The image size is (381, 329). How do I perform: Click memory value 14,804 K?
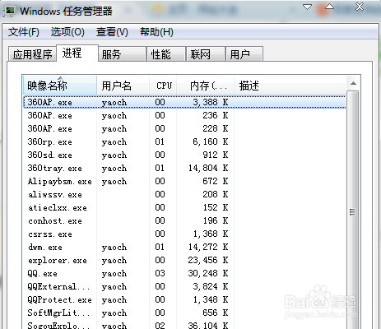(208, 168)
